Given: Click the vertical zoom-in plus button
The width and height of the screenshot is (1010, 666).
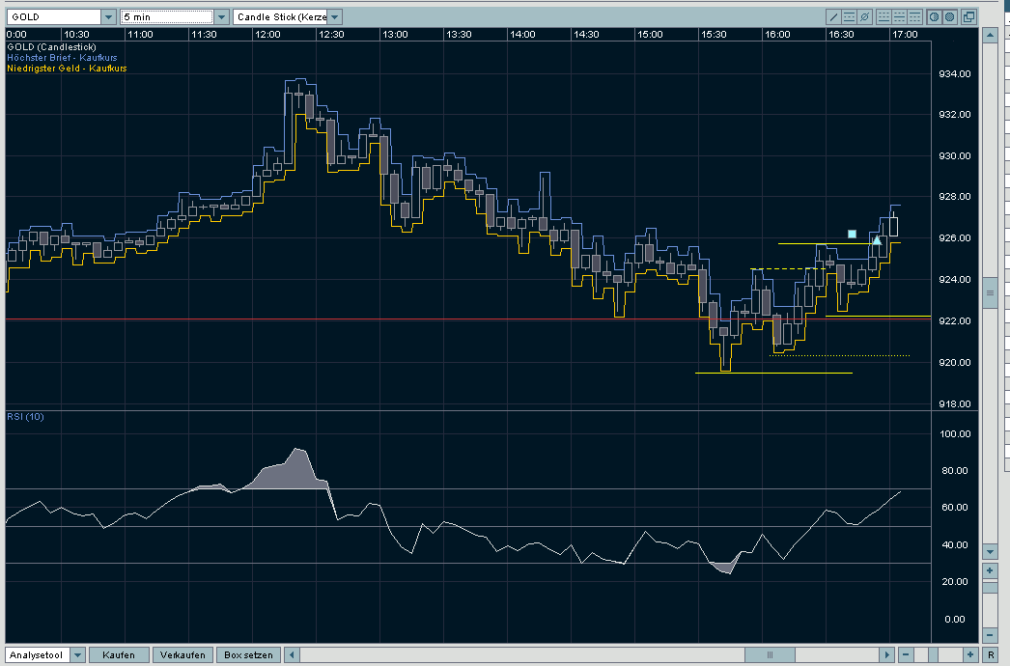Looking at the screenshot, I should pos(990,570).
